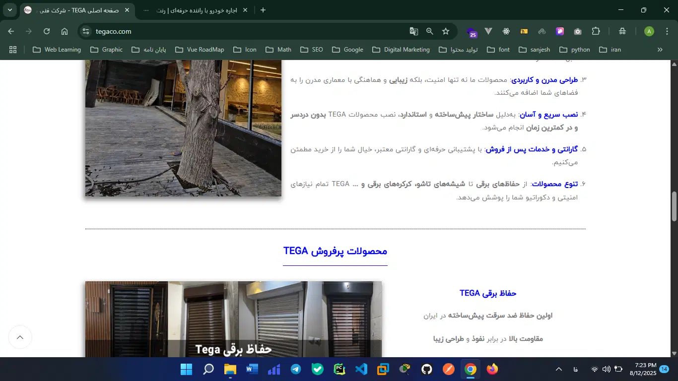Open the Icon bookmarks folder

(245, 50)
